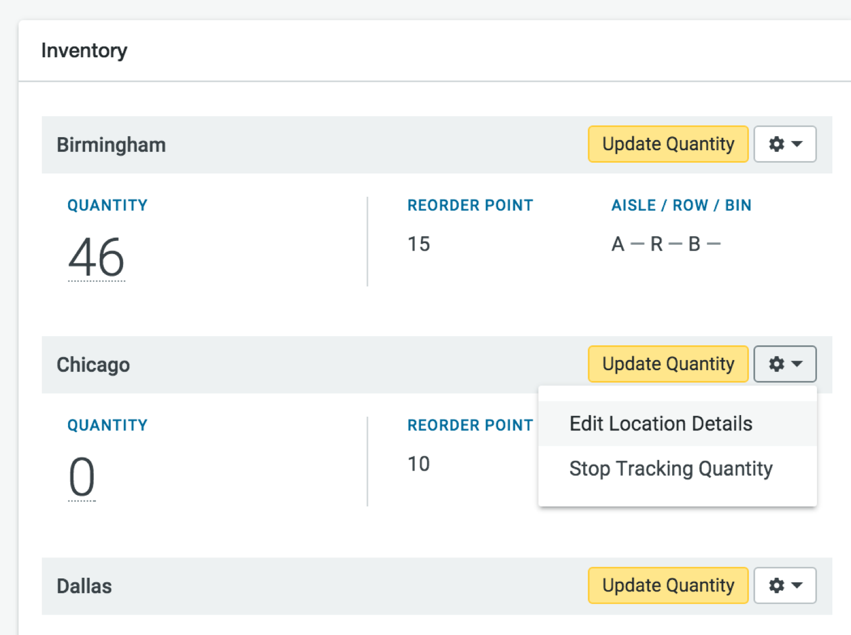The height and width of the screenshot is (635, 851).
Task: Click the gear icon in Dallas row
Action: [x=776, y=585]
